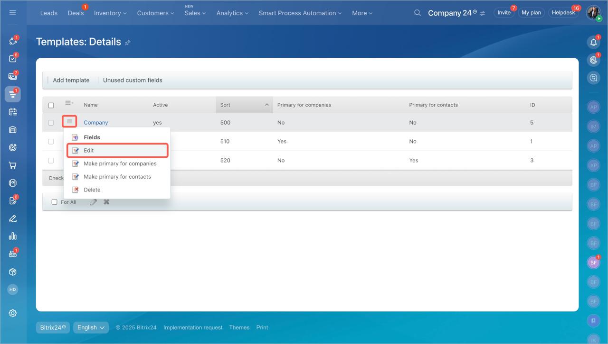
Task: Click the Print footer link
Action: click(x=262, y=327)
